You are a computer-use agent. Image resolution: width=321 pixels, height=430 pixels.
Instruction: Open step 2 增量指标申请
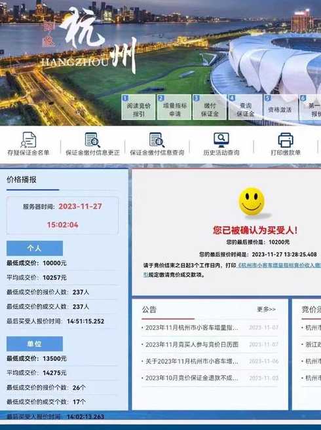click(174, 107)
